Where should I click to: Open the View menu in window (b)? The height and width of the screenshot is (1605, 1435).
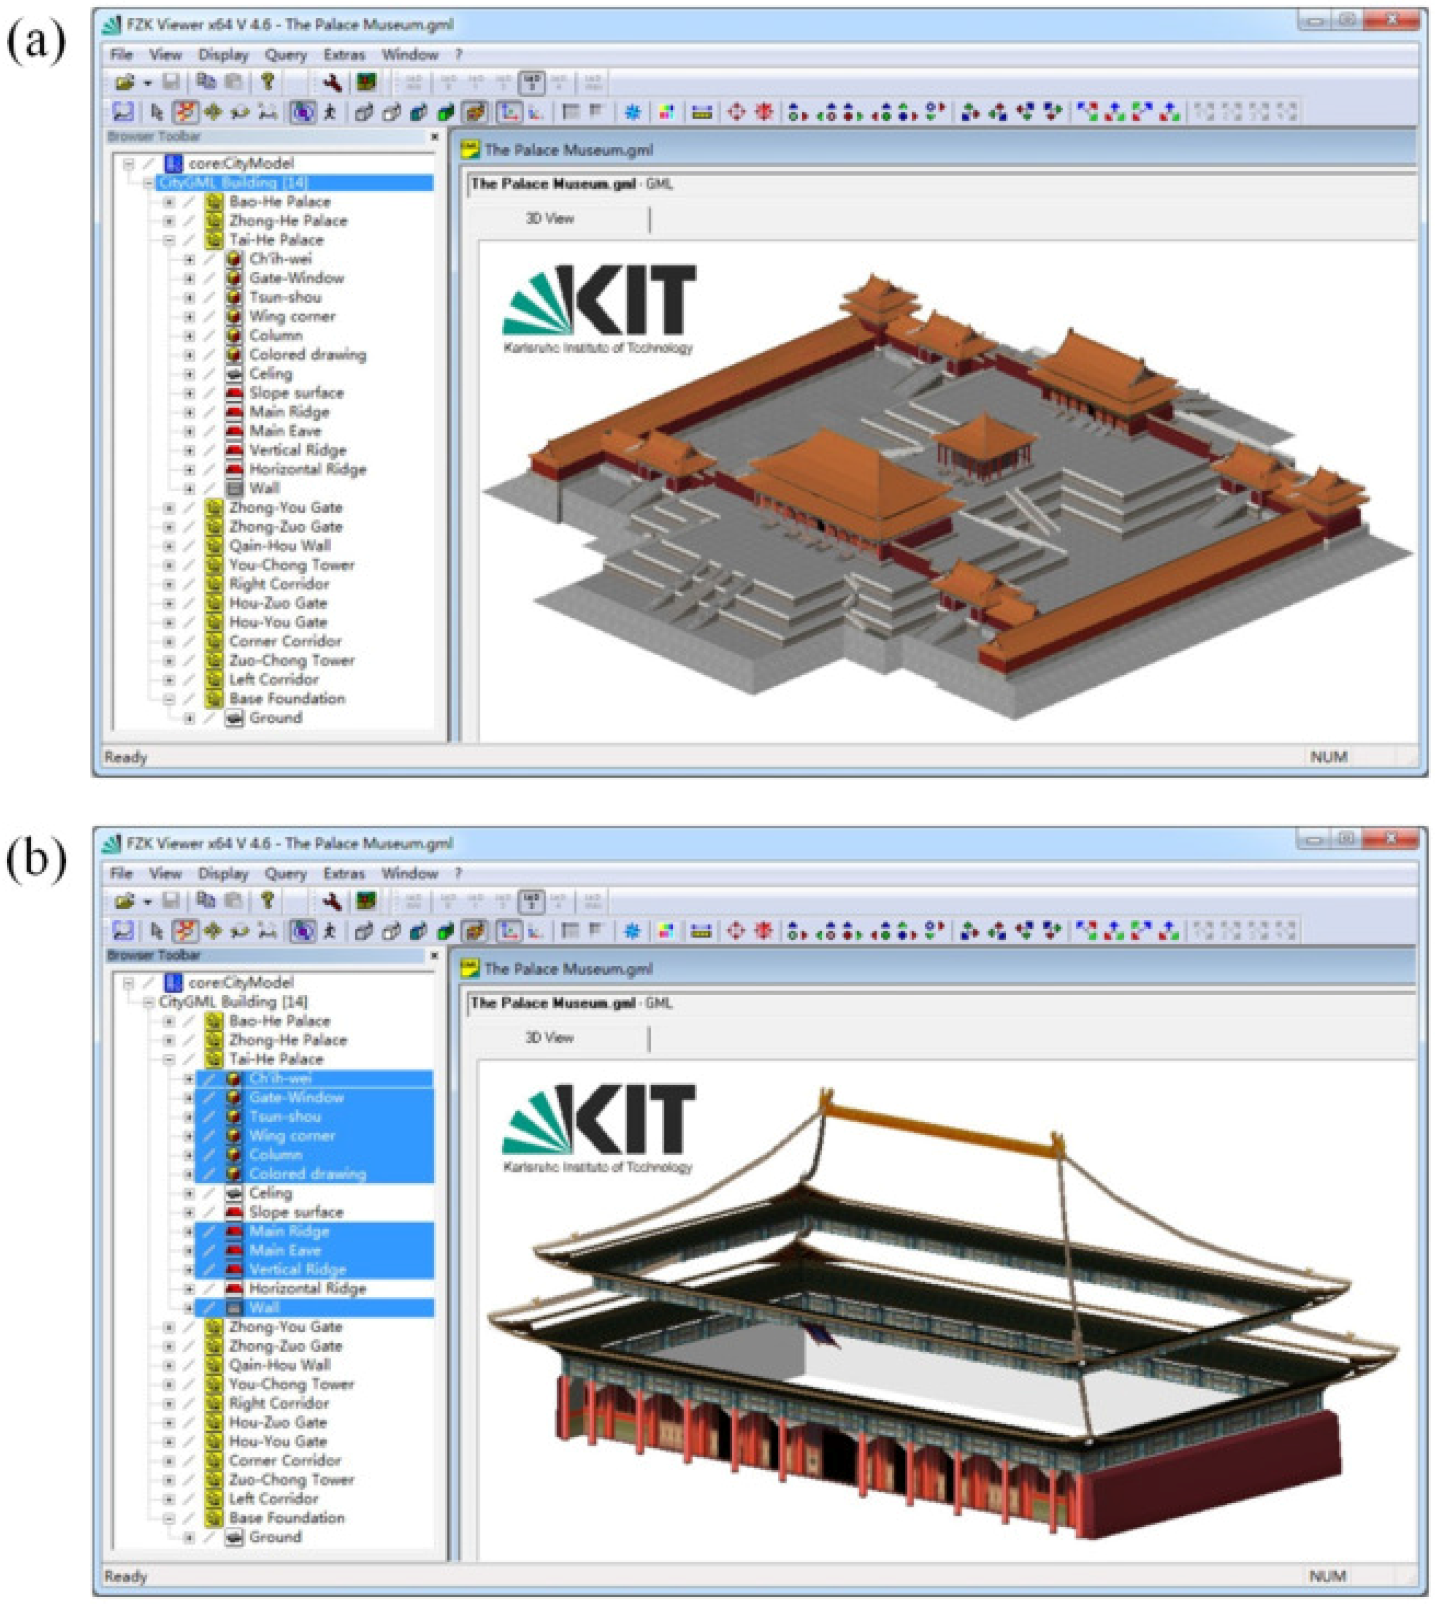coord(165,873)
